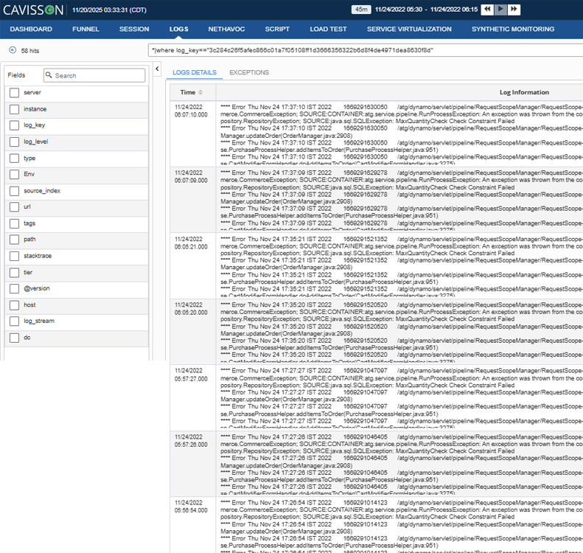Click the Fields panel heading

click(16, 75)
